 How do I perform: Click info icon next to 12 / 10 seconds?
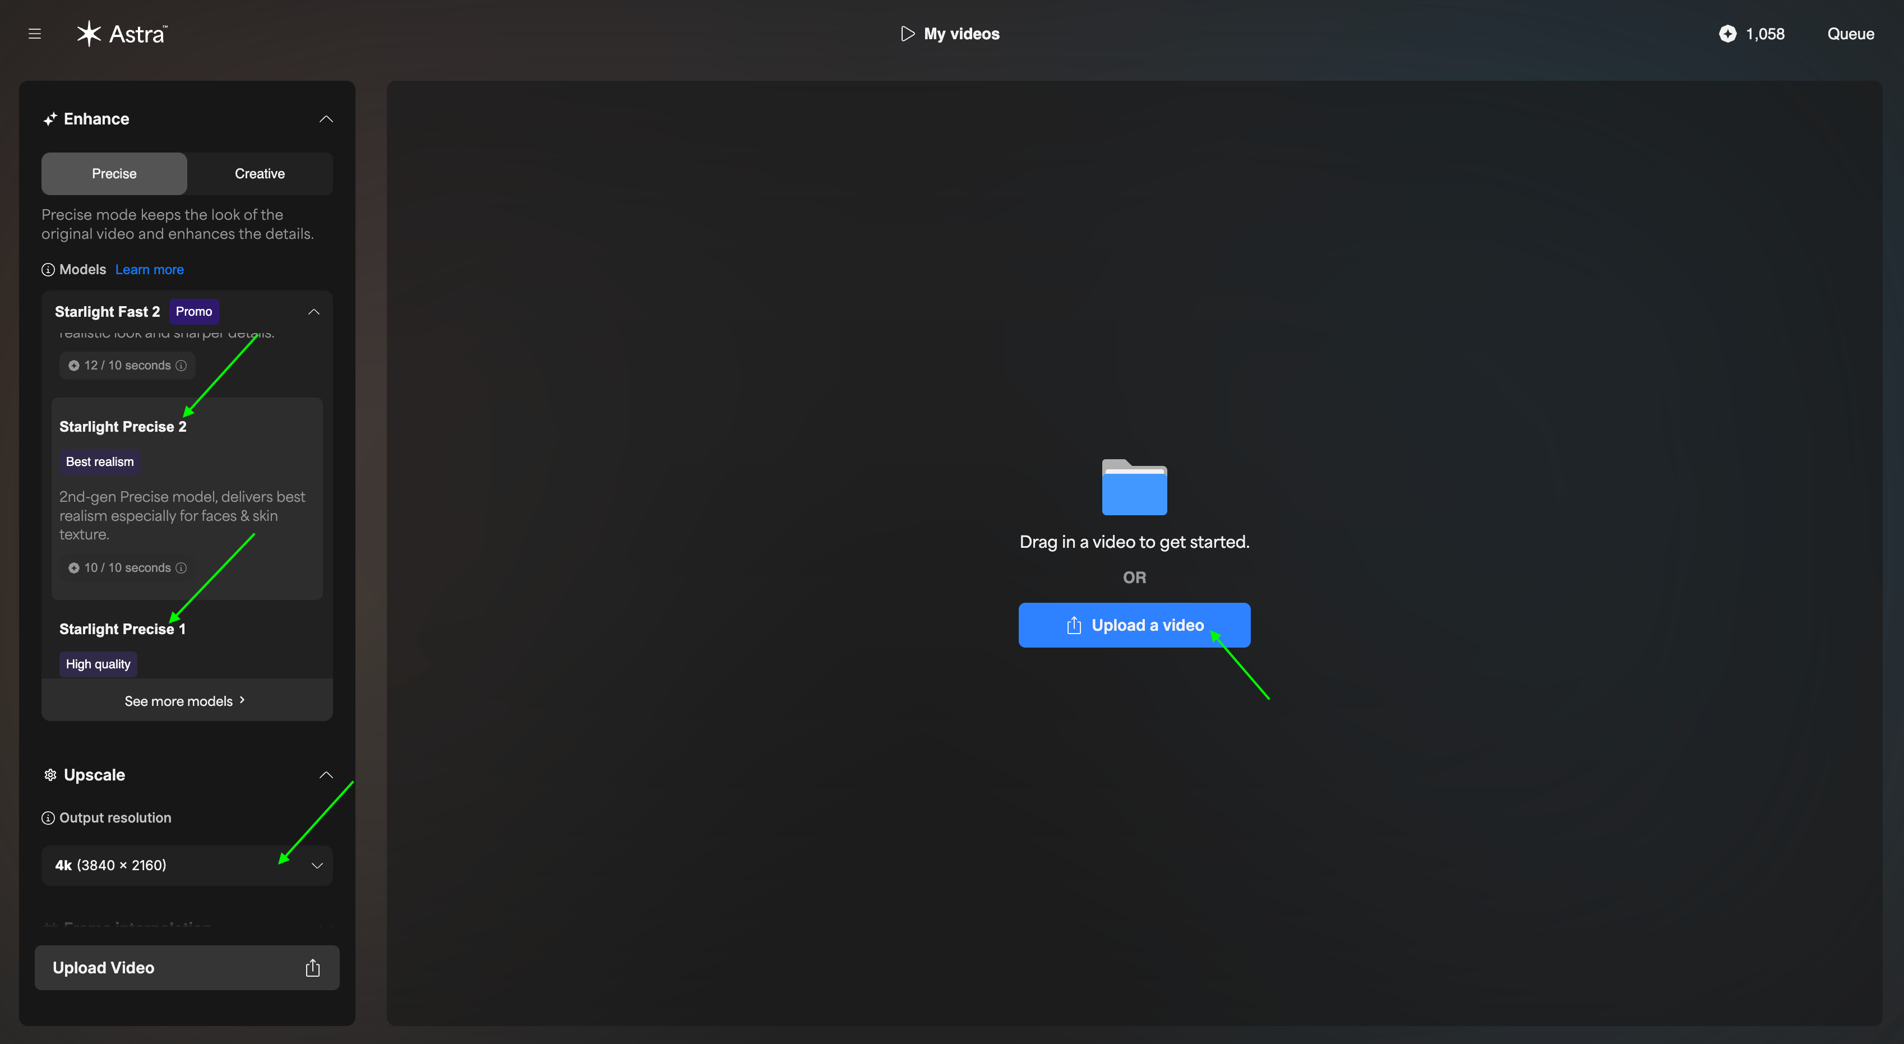[x=181, y=365]
